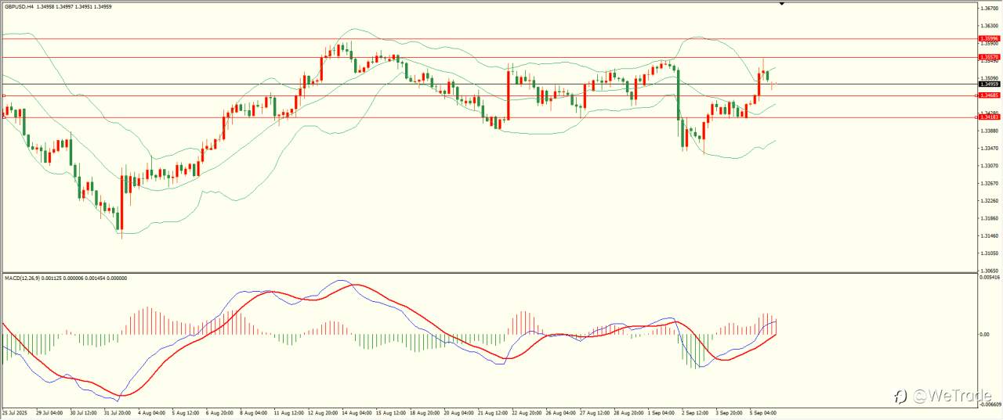This screenshot has width=1003, height=420.
Task: Click the 5 Sep 04:00 time axis label
Action: coord(763,412)
